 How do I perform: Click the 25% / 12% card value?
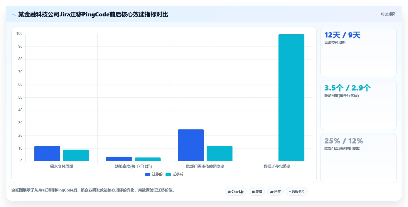click(344, 141)
